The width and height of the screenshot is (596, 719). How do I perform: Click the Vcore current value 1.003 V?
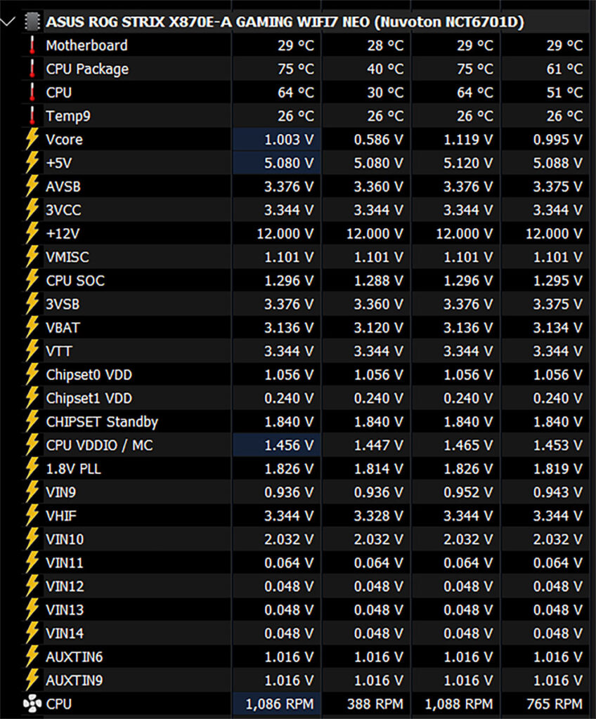[x=288, y=140]
